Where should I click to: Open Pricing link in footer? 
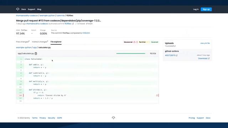coord(192,118)
